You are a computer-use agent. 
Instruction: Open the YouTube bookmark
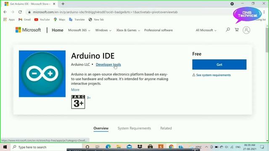point(42,20)
